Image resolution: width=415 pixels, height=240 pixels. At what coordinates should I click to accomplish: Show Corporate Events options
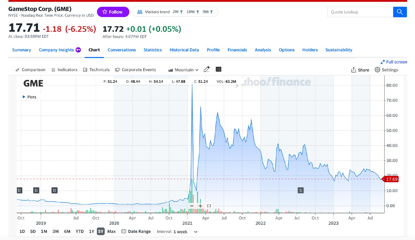click(135, 70)
